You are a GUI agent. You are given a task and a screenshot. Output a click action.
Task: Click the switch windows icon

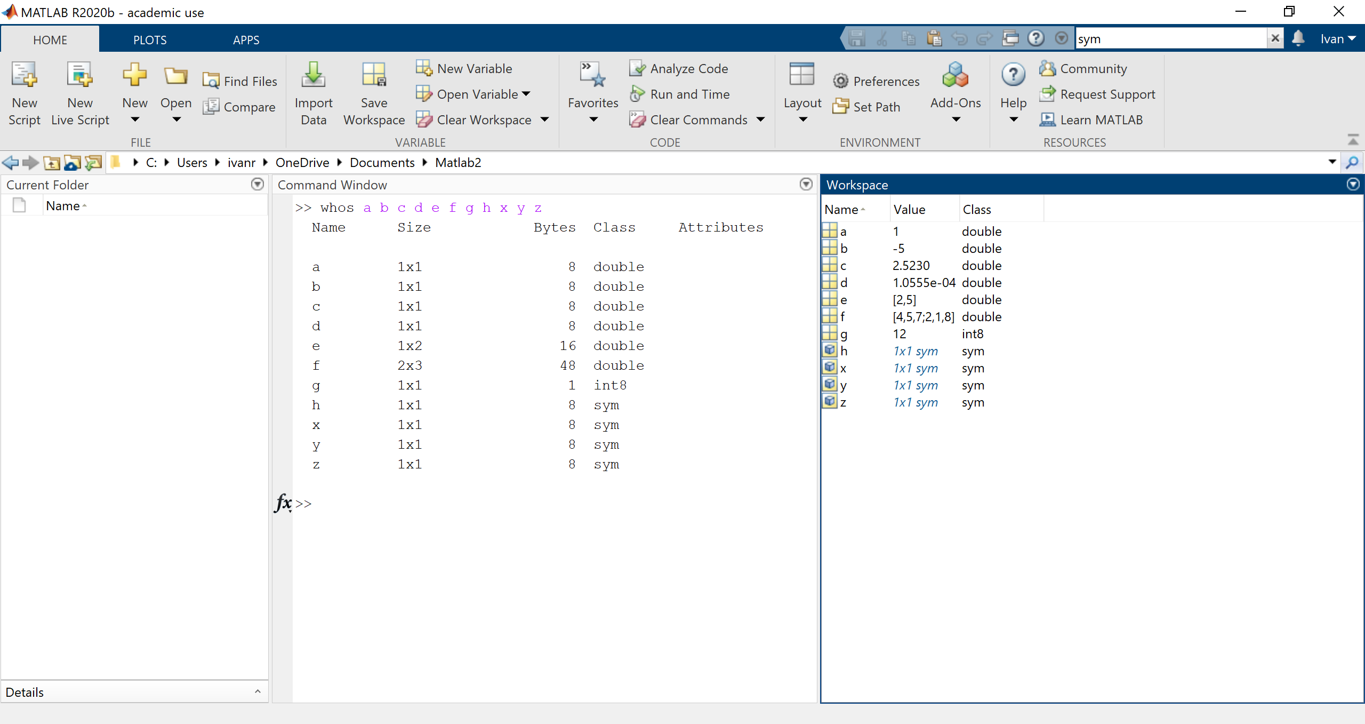tap(1010, 38)
